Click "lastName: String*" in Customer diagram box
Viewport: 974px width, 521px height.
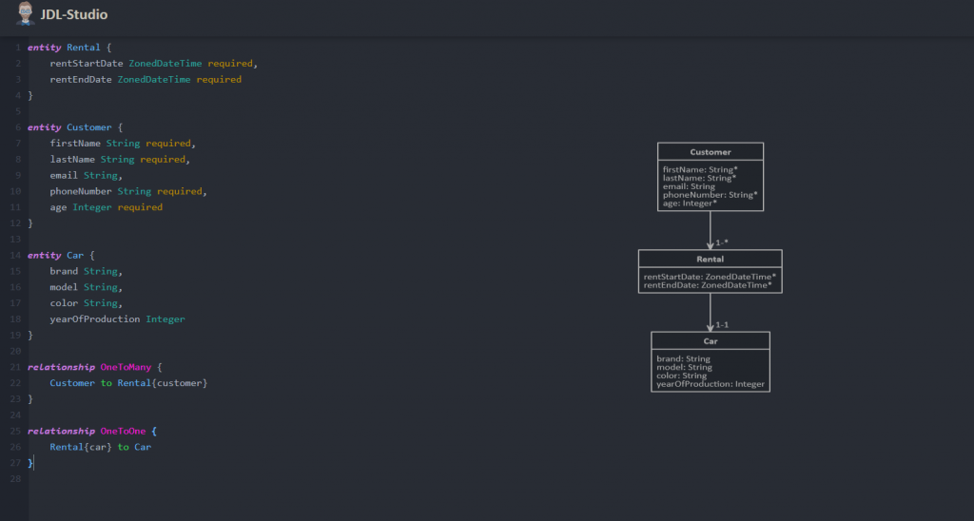pos(699,178)
